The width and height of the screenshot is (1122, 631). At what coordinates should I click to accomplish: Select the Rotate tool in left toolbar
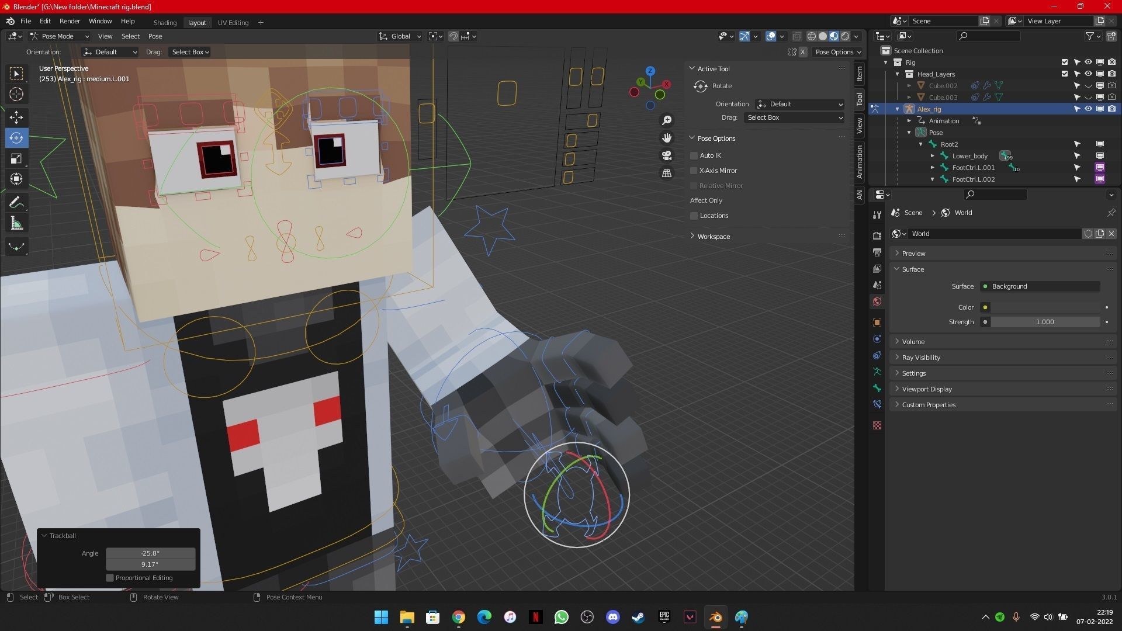[x=16, y=138]
